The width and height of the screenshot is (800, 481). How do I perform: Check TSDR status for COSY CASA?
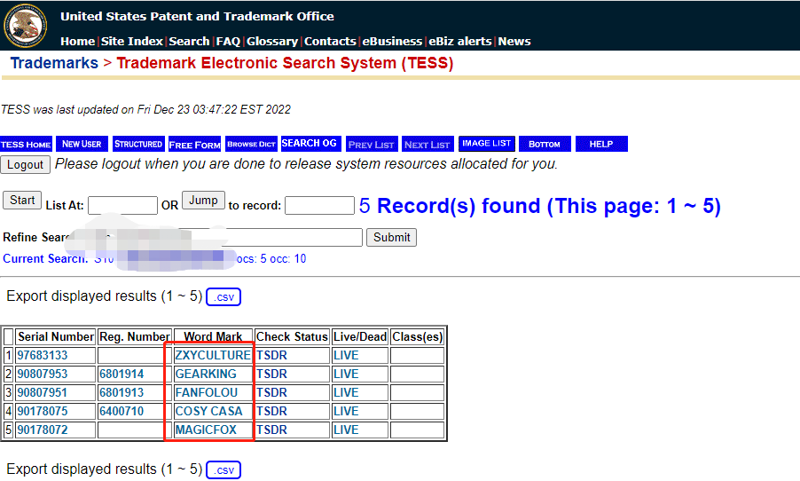(x=271, y=411)
